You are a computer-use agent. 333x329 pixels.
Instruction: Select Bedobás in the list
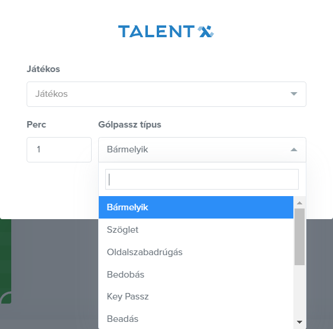coord(196,274)
